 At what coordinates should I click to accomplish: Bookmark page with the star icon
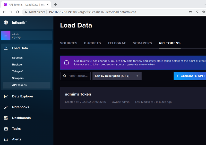(x=204, y=12)
